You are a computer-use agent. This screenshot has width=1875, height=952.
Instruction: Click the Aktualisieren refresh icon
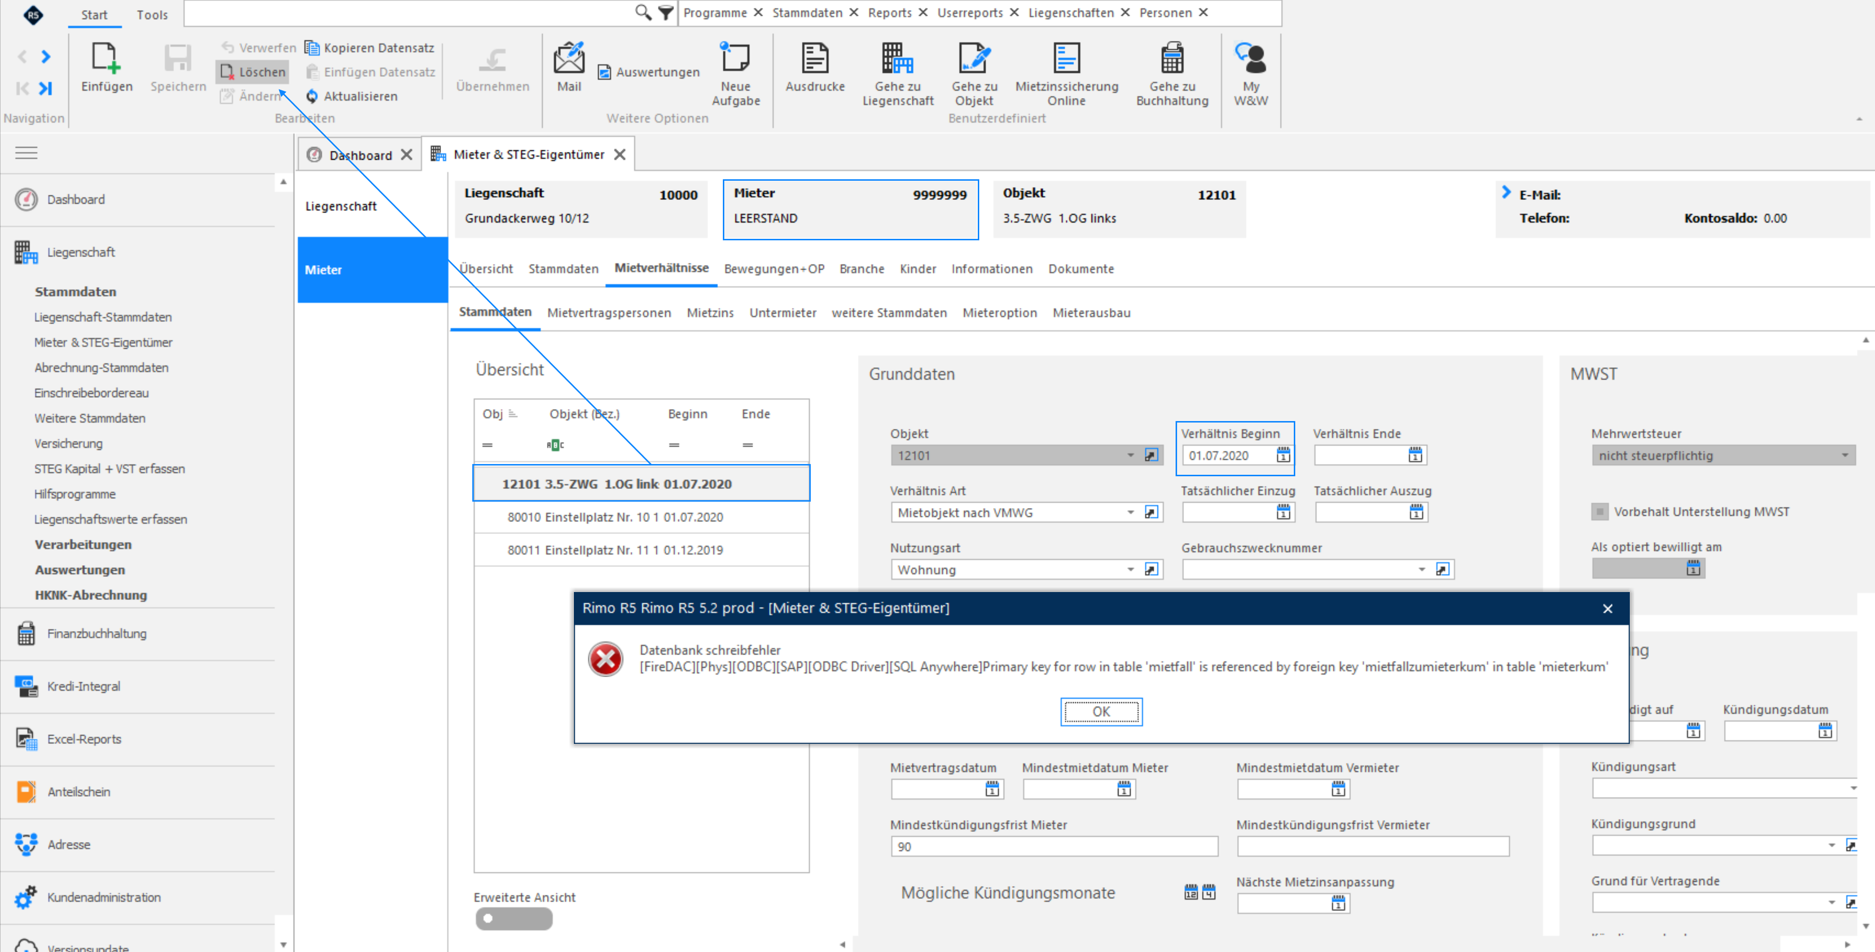(x=312, y=96)
